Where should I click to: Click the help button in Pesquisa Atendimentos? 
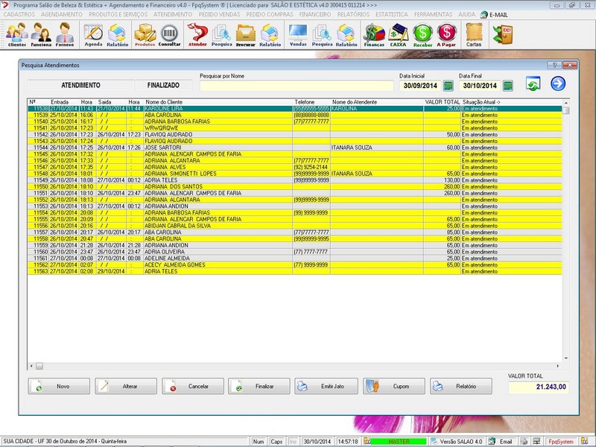(x=554, y=65)
